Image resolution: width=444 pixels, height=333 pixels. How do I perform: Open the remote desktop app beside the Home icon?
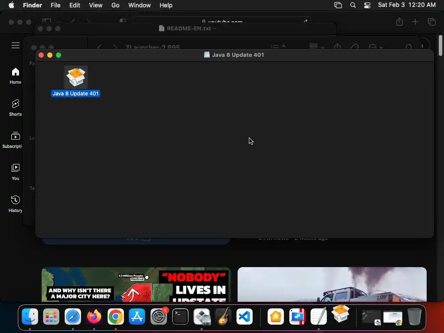point(297,317)
